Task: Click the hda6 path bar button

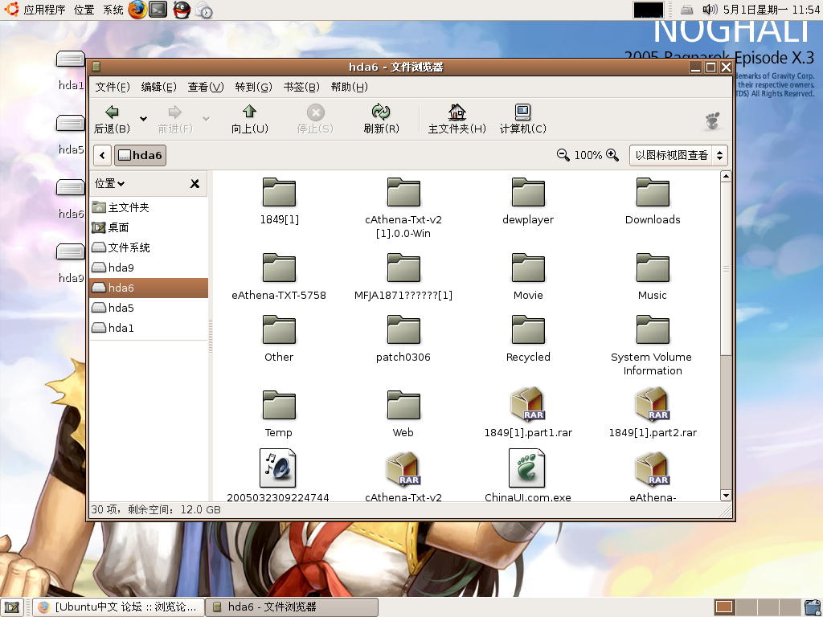Action: pyautogui.click(x=140, y=155)
